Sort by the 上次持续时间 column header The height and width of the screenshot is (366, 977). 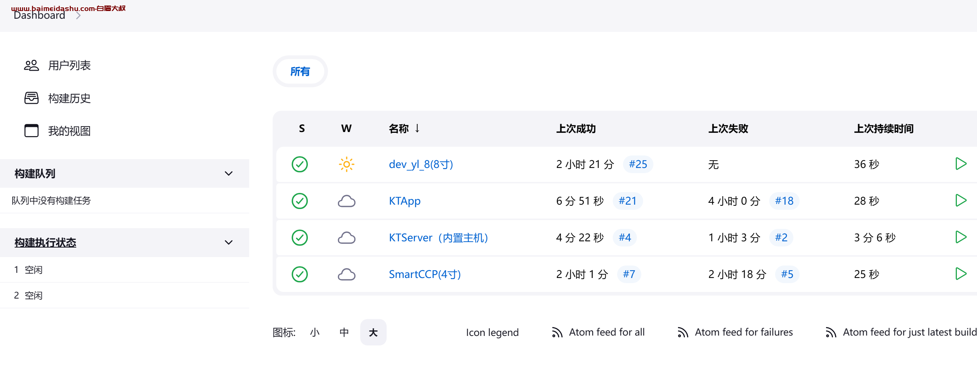click(883, 129)
